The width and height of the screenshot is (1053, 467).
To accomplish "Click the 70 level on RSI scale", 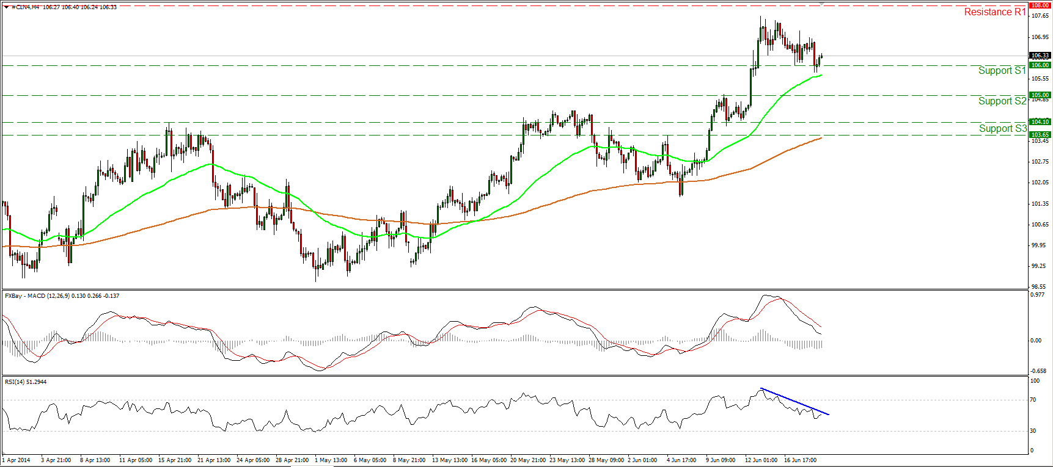I will 1033,400.
